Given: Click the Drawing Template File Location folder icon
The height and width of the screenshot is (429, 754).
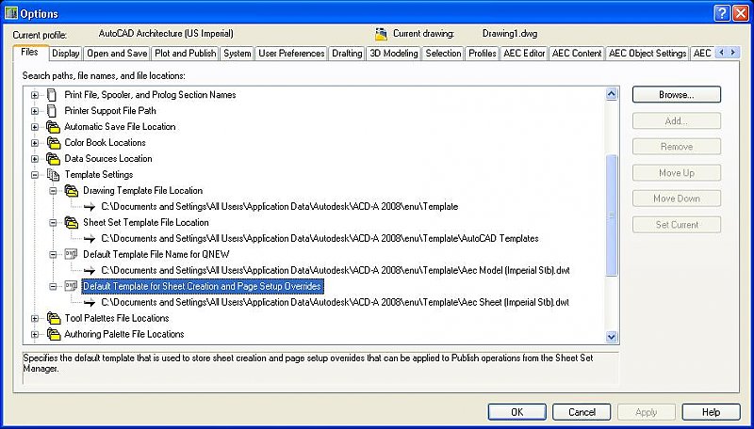Looking at the screenshot, I should 72,190.
